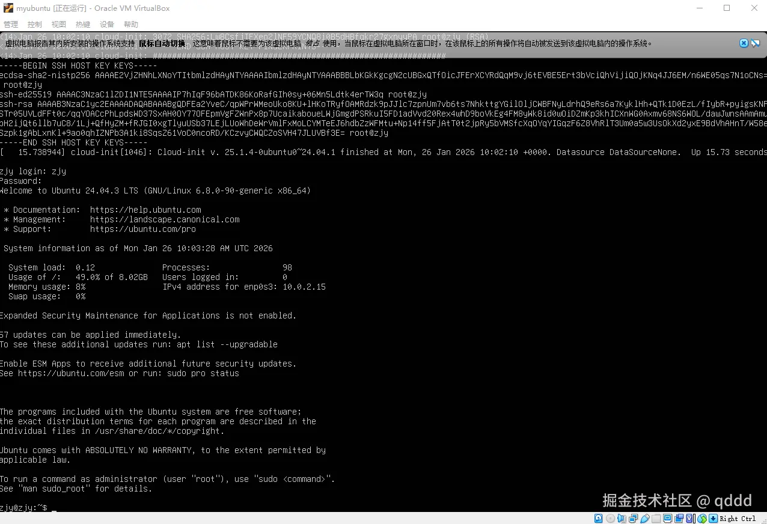Image resolution: width=767 pixels, height=524 pixels.
Task: Click the 'zjy login: zjy' line
Action: point(33,171)
